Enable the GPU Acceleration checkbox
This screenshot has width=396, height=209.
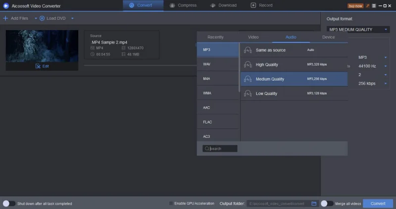tap(171, 204)
